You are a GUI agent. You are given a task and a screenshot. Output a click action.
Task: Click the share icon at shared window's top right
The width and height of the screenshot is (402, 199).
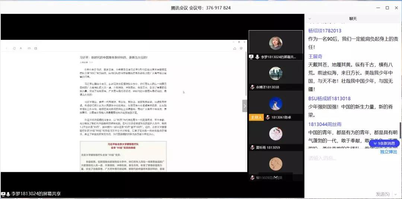[x=234, y=48]
